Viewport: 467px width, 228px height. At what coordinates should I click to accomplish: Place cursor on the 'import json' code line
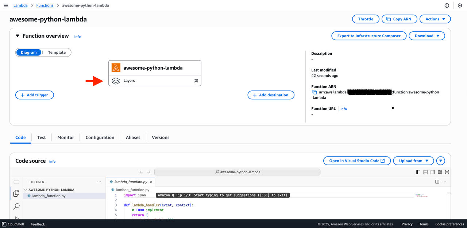pyautogui.click(x=135, y=195)
